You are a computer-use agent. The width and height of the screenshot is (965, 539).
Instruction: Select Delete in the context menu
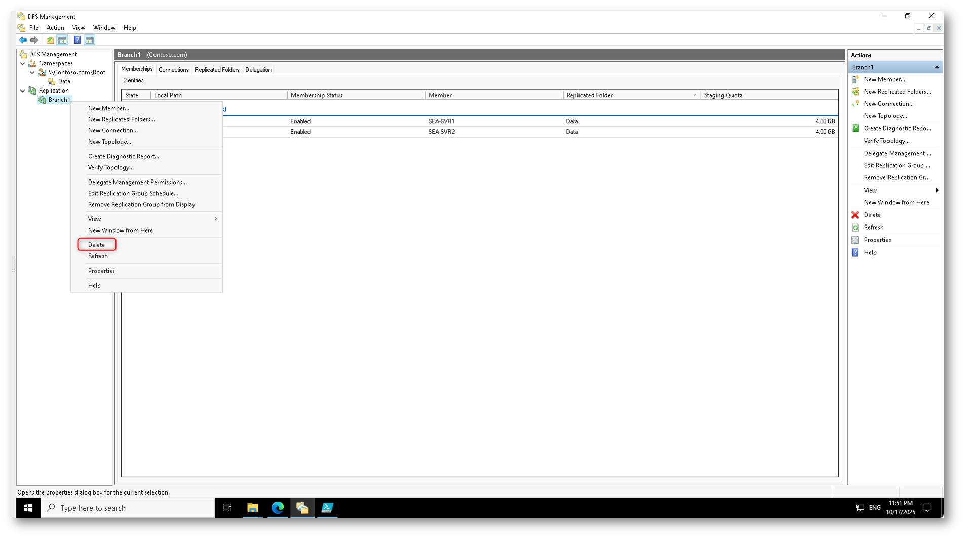tap(96, 245)
